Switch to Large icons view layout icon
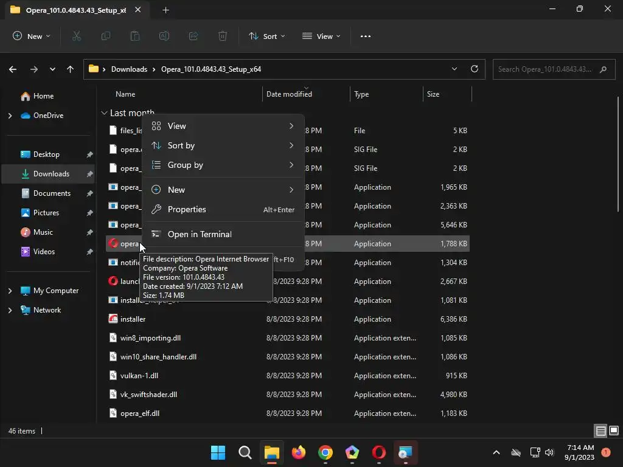The width and height of the screenshot is (623, 467). pyautogui.click(x=614, y=431)
